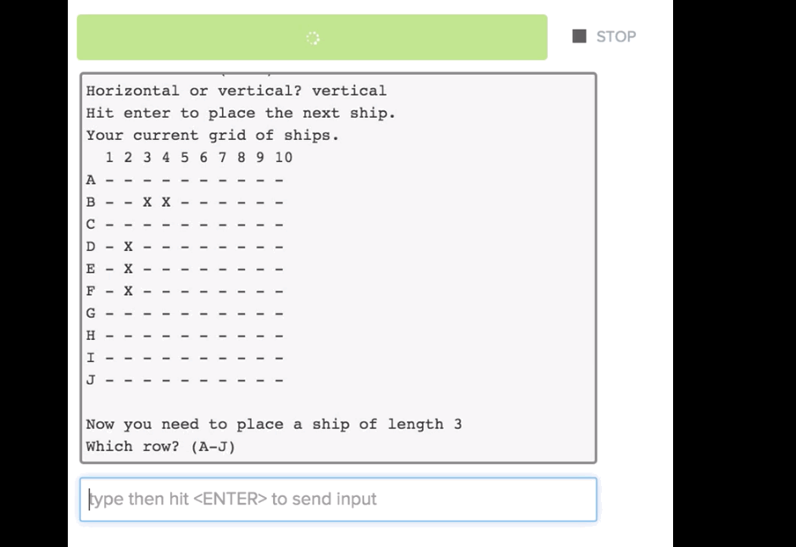Image resolution: width=796 pixels, height=547 pixels.
Task: Click 'Hit enter to place the next ship' text
Action: pos(241,113)
